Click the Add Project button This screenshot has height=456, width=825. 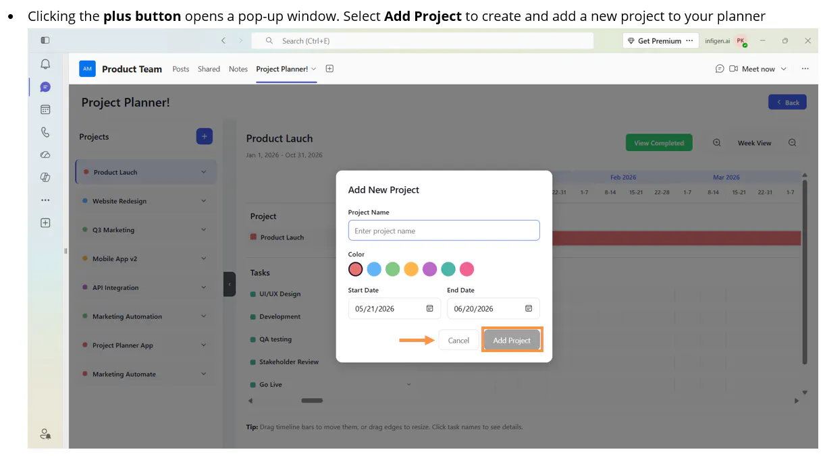pyautogui.click(x=512, y=340)
